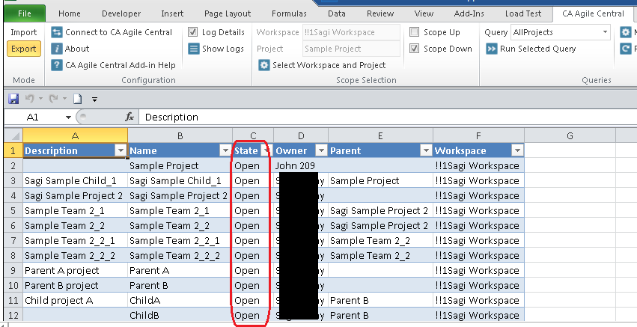The width and height of the screenshot is (637, 327).
Task: Toggle the Log Details checkbox
Action: (193, 32)
